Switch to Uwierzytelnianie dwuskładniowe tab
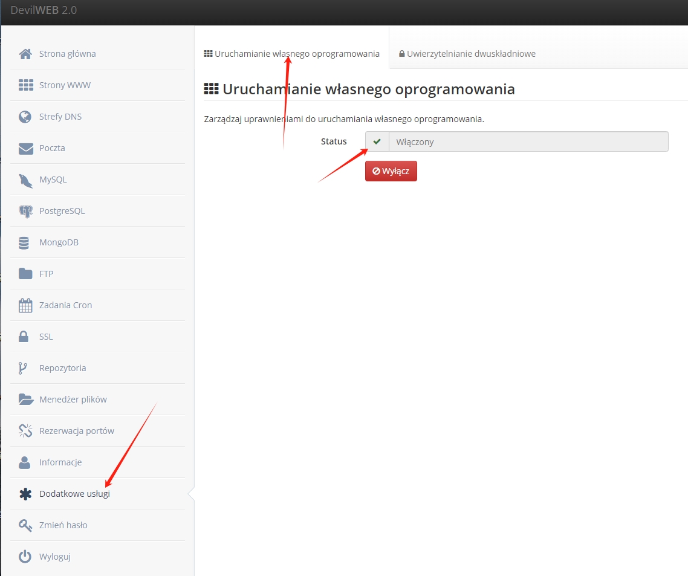Image resolution: width=688 pixels, height=576 pixels. point(467,54)
